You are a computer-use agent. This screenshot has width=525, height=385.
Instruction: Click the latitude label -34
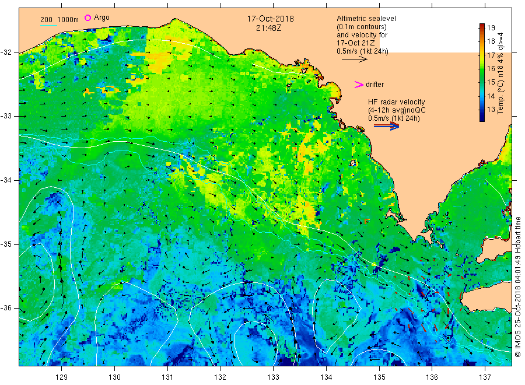point(6,180)
